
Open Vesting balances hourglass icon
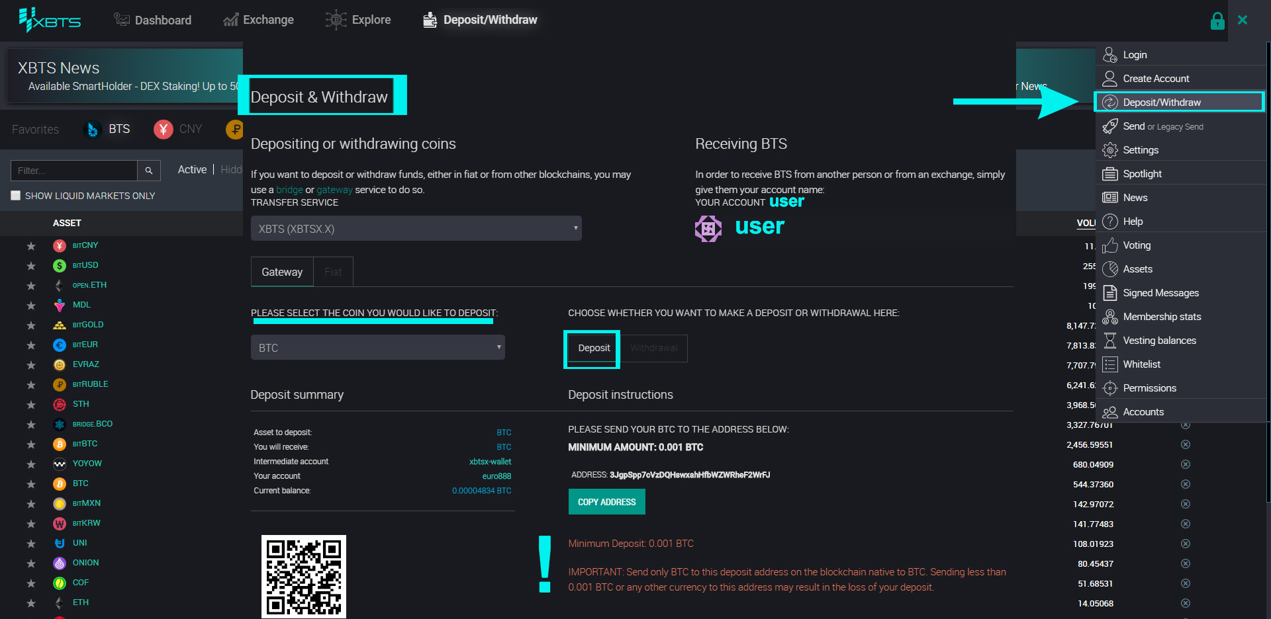[1110, 341]
